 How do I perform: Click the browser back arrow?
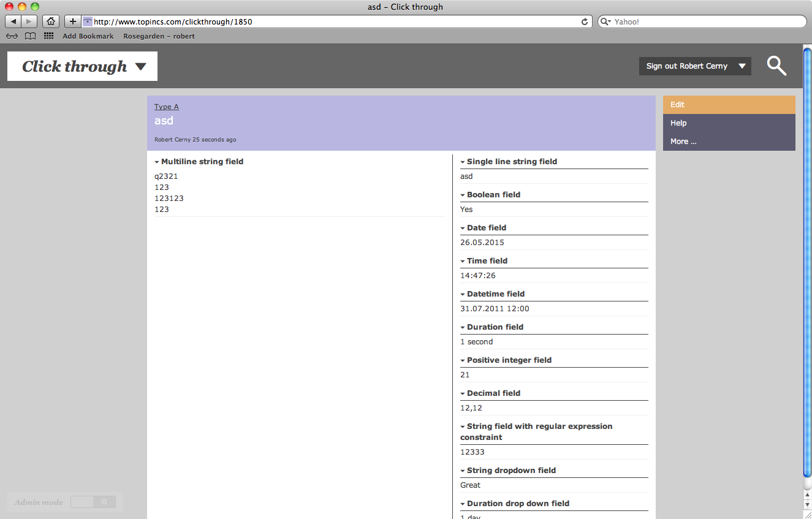coord(13,21)
